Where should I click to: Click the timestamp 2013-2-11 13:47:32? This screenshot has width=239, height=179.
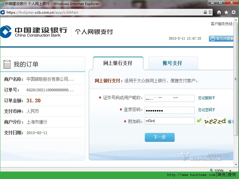click(x=185, y=38)
